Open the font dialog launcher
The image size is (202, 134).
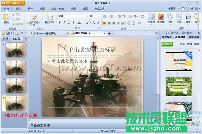(x=99, y=29)
